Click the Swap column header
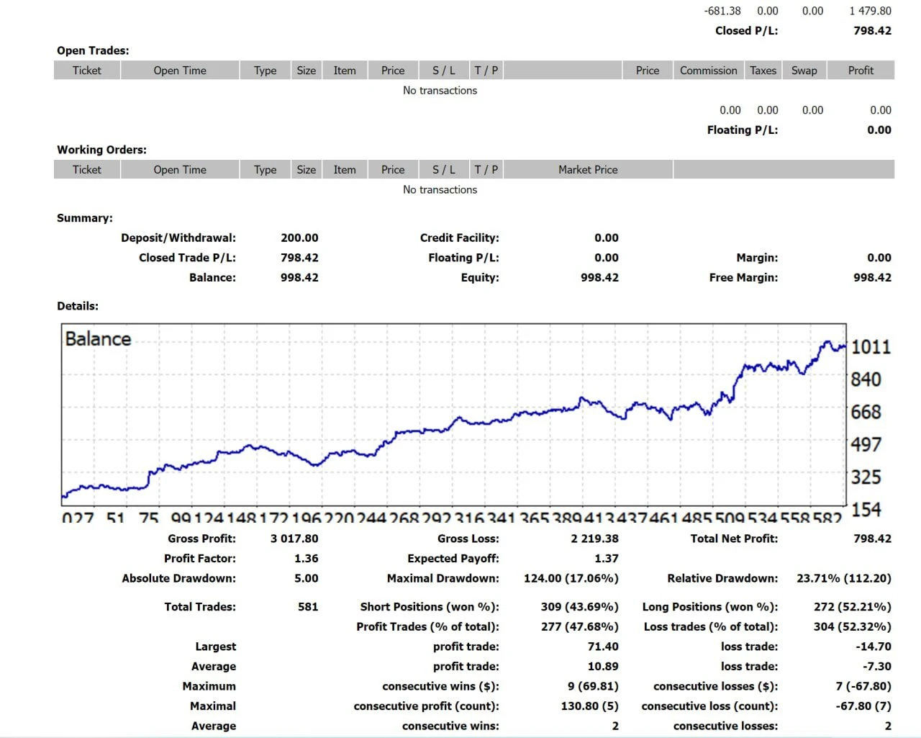This screenshot has width=921, height=738. 804,71
